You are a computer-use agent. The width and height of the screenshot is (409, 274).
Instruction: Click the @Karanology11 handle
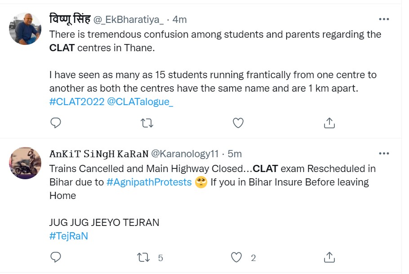pyautogui.click(x=184, y=154)
